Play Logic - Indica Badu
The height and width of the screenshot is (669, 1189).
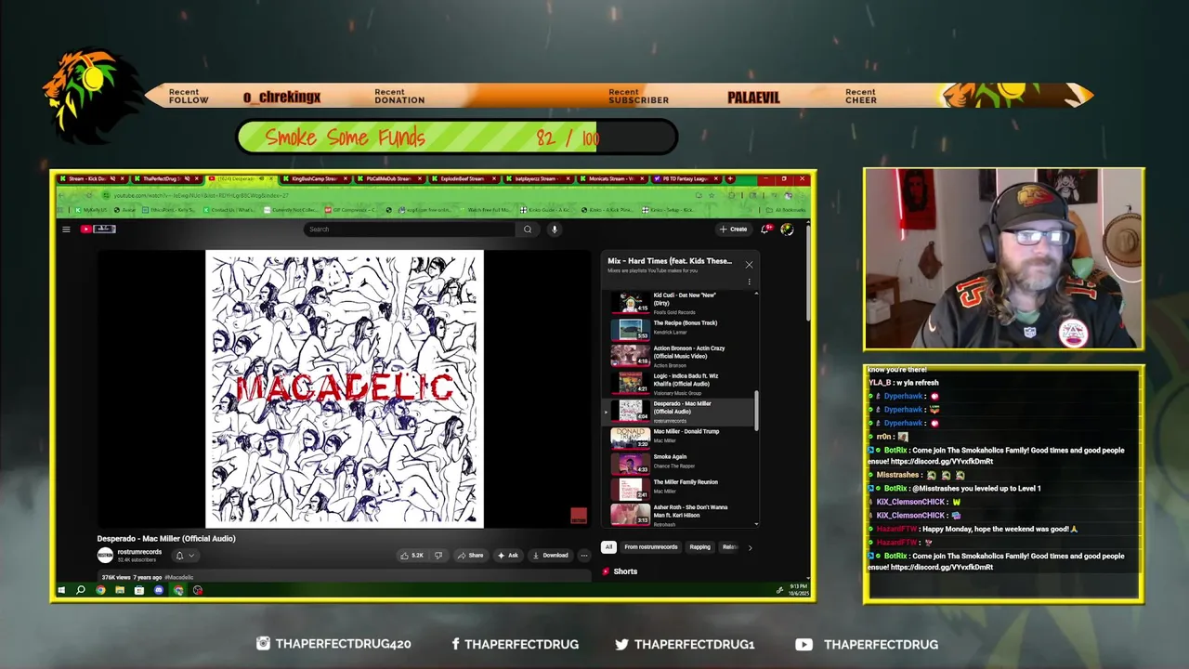(x=683, y=383)
